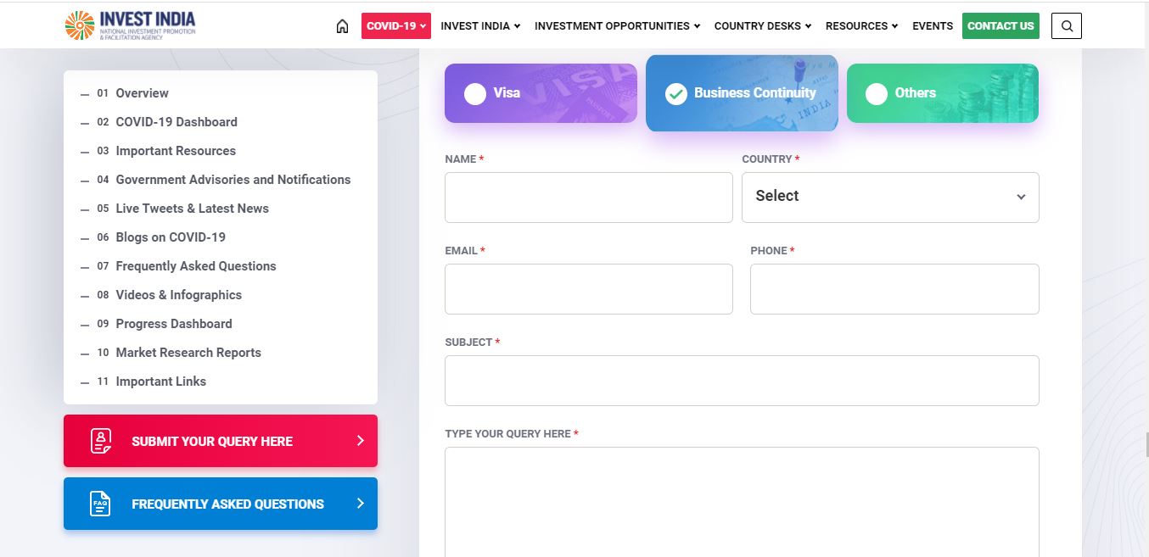Expand the Investment Opportunities menu

click(617, 26)
